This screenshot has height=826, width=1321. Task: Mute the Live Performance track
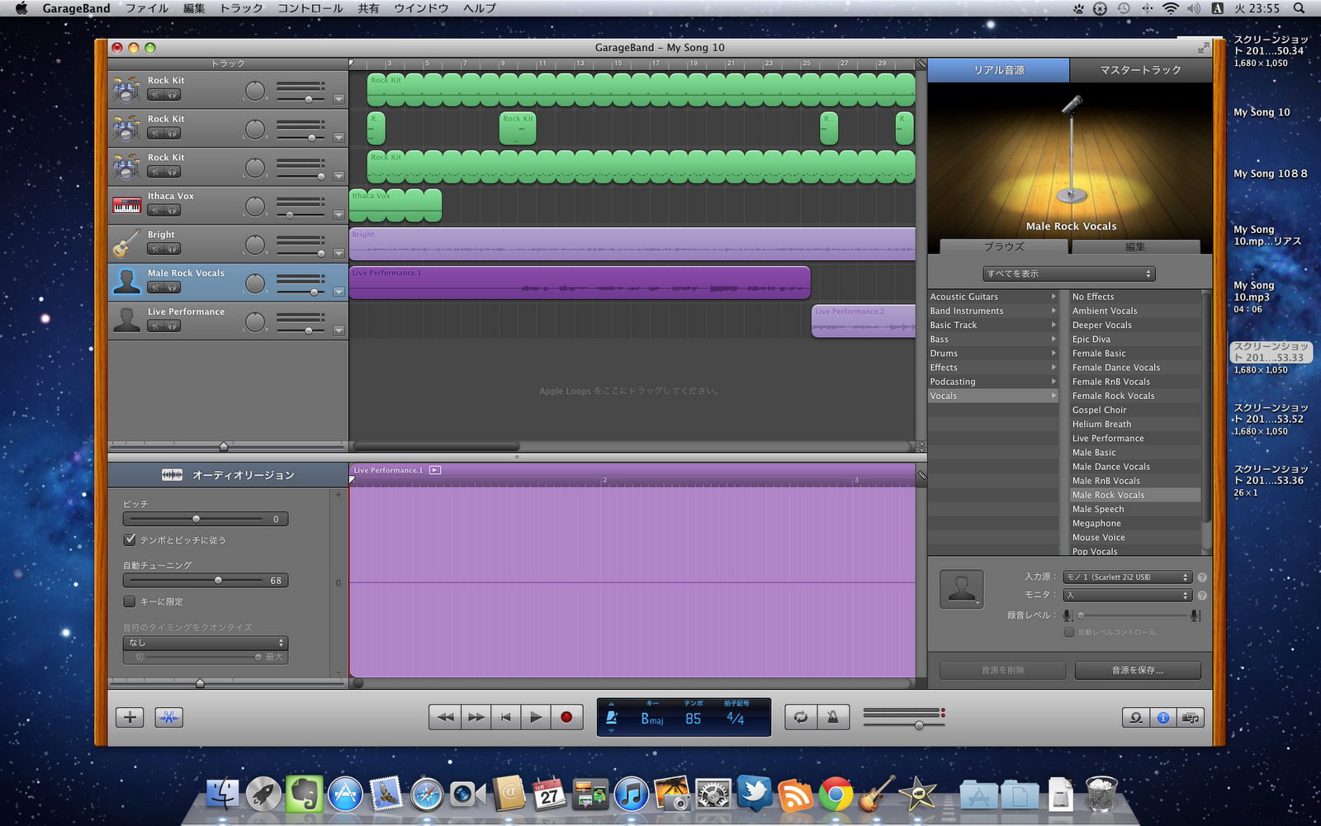[156, 326]
